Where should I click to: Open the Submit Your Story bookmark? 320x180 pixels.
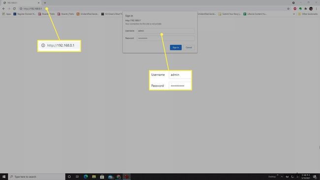point(229,14)
